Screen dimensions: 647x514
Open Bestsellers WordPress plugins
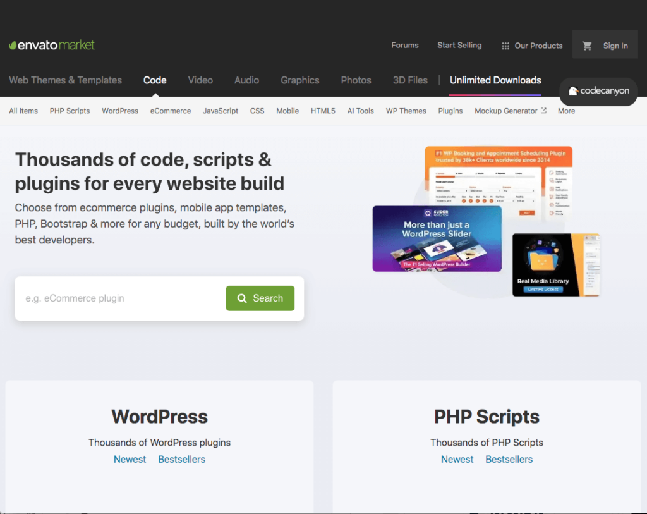181,459
